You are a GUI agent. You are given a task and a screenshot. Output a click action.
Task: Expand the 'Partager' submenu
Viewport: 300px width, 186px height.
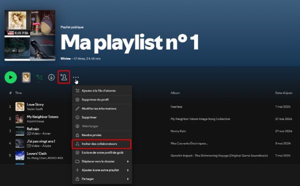pyautogui.click(x=102, y=179)
